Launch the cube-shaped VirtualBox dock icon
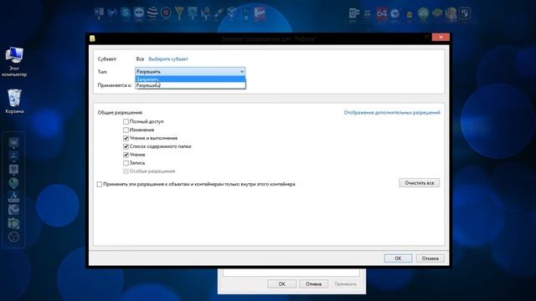 232,13
